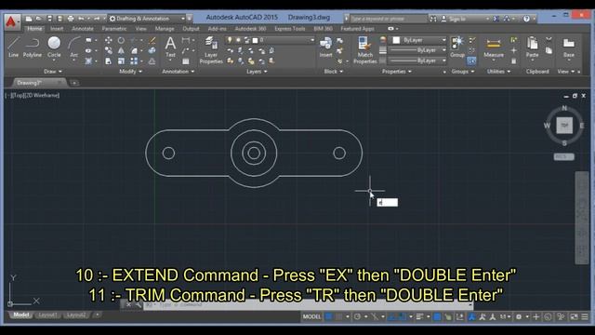Screen dimensions: 595x335
Task: Expand the Block panel
Action: pos(333,71)
